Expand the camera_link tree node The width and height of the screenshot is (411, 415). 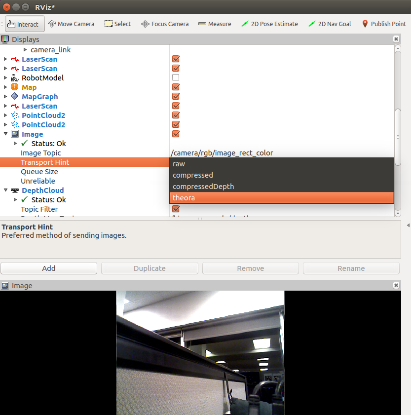pos(26,50)
